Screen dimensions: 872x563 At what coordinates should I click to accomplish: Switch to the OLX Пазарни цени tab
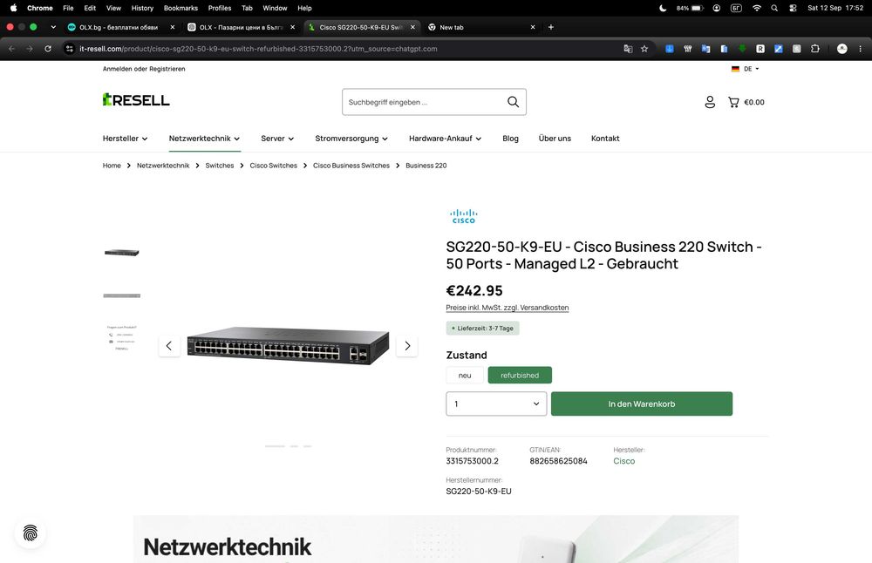[239, 27]
